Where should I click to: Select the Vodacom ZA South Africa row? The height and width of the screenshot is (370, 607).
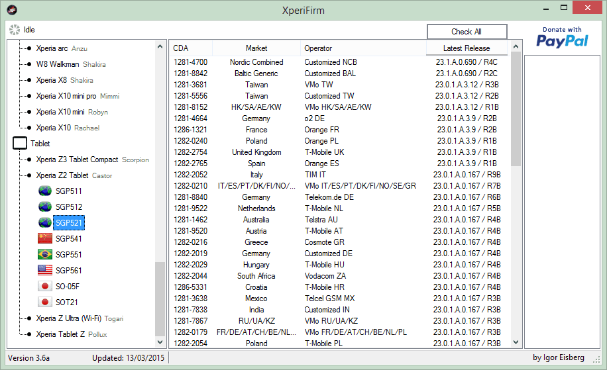click(x=339, y=275)
